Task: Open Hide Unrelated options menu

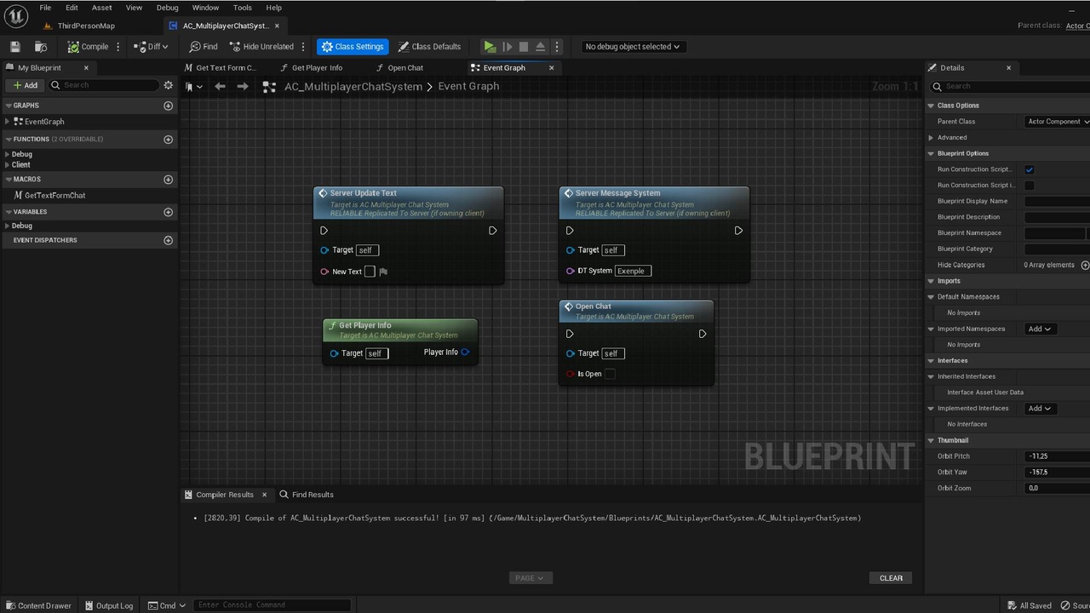Action: [303, 47]
